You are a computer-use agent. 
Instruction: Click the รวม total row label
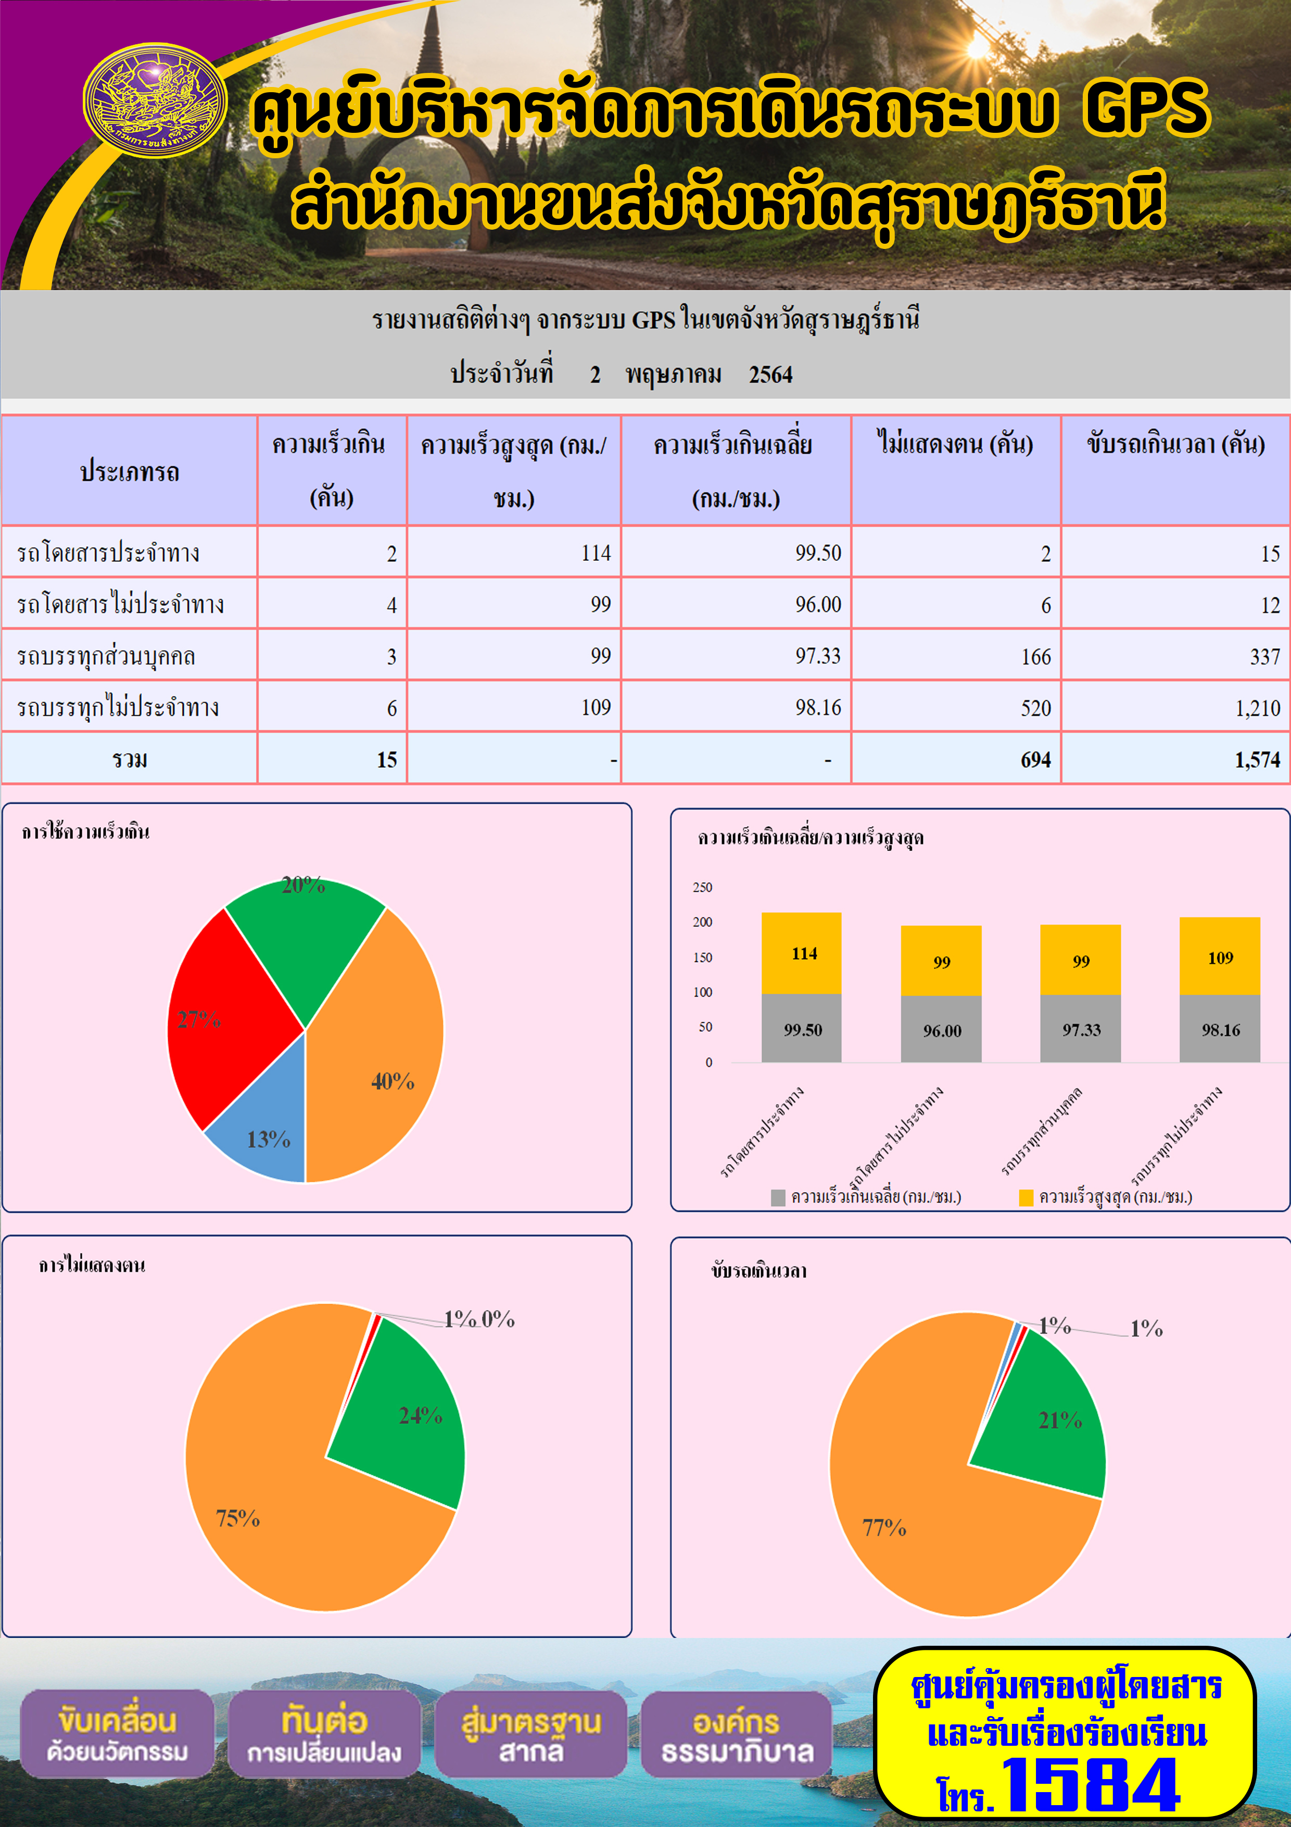pyautogui.click(x=130, y=759)
